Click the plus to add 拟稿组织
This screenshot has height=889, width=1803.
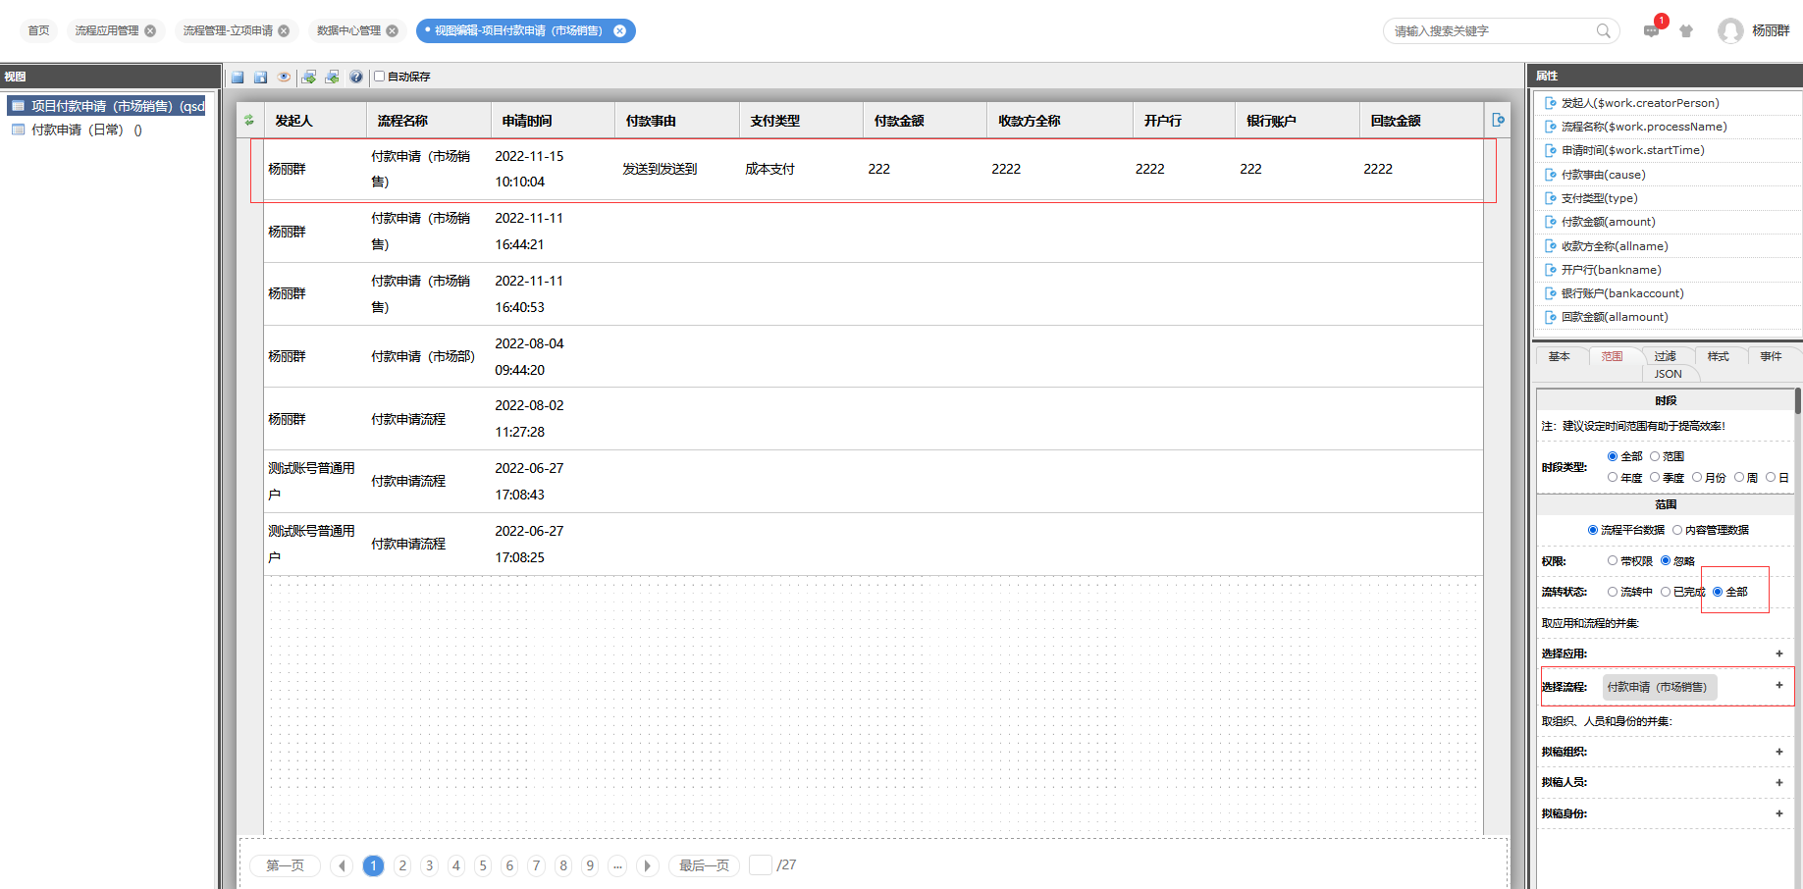[x=1778, y=752]
